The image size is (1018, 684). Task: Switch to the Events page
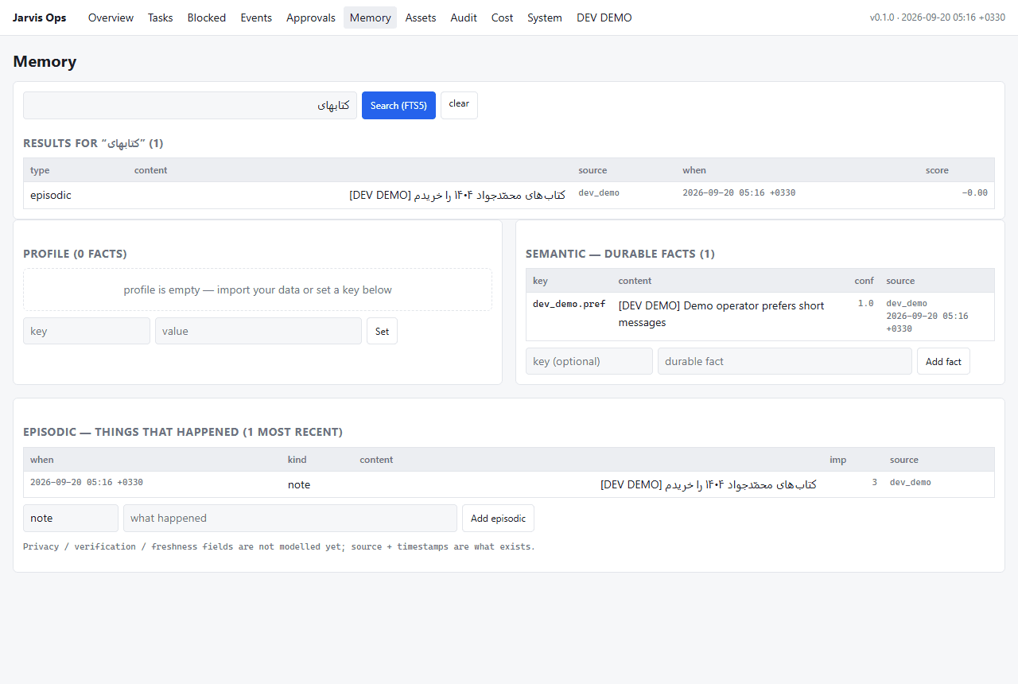(x=256, y=17)
